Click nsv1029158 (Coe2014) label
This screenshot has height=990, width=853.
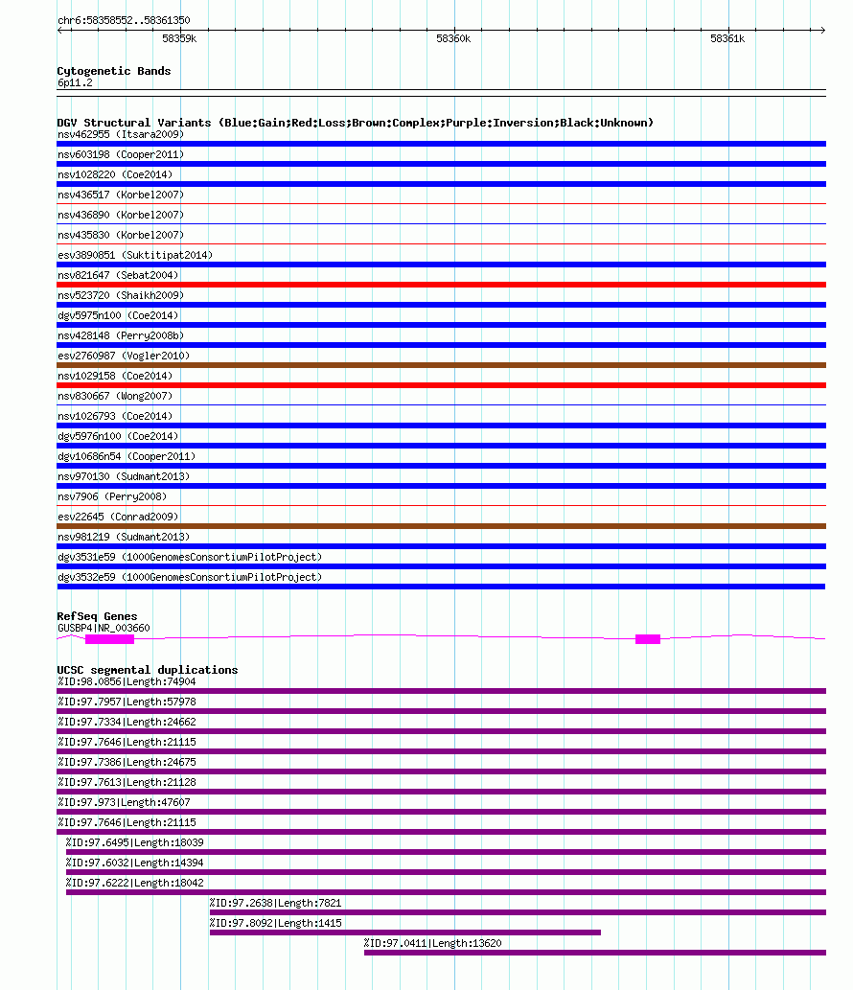[x=115, y=377]
